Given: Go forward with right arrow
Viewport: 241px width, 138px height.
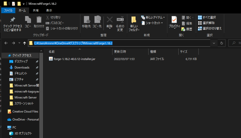Looking at the screenshot, I should coord(14,43).
